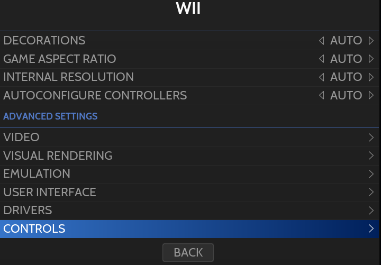Increase Internal Resolution with right arrow
Viewport: 381px width, 265px height.
[x=371, y=77]
